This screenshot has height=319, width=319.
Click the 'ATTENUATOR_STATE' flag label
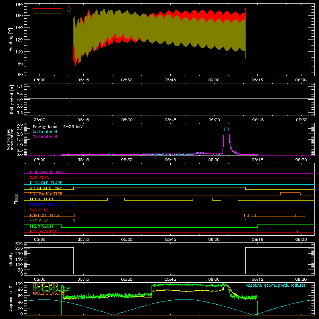pyautogui.click(x=48, y=172)
